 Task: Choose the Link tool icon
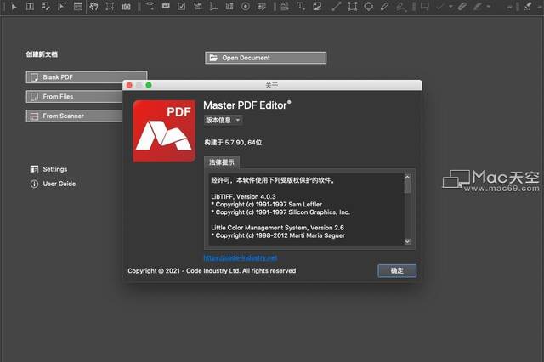pyautogui.click(x=150, y=6)
